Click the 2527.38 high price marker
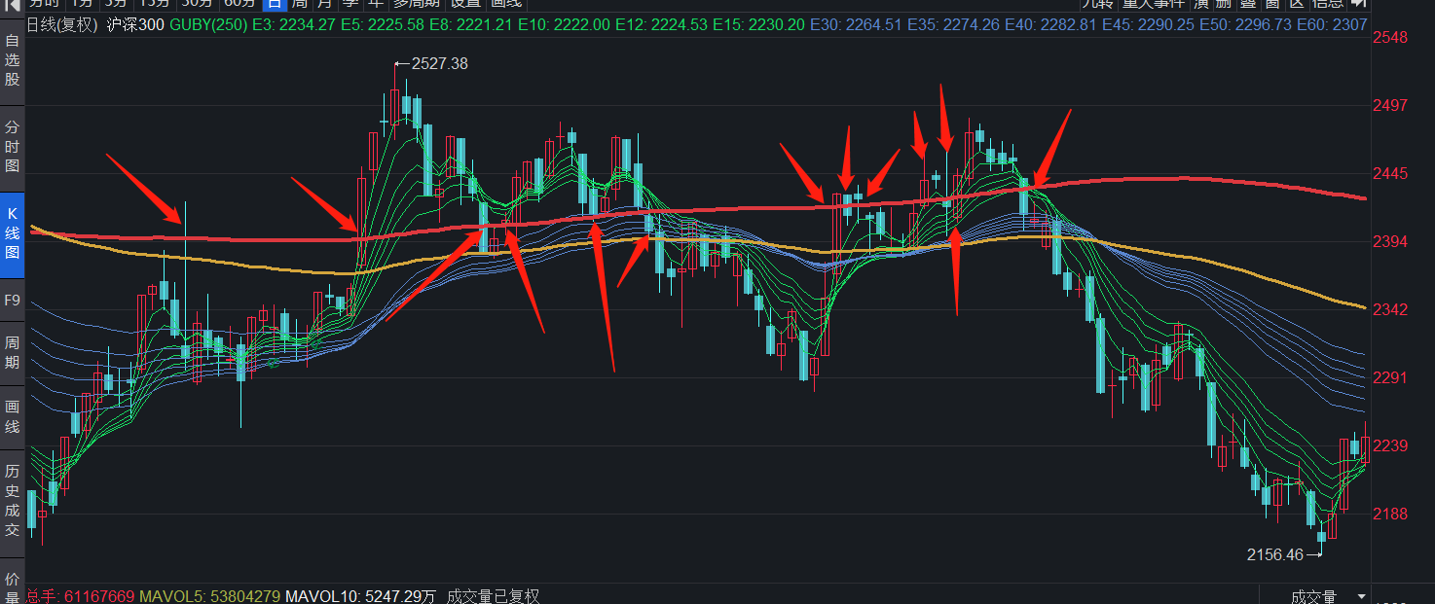The height and width of the screenshot is (604, 1435). pos(439,63)
